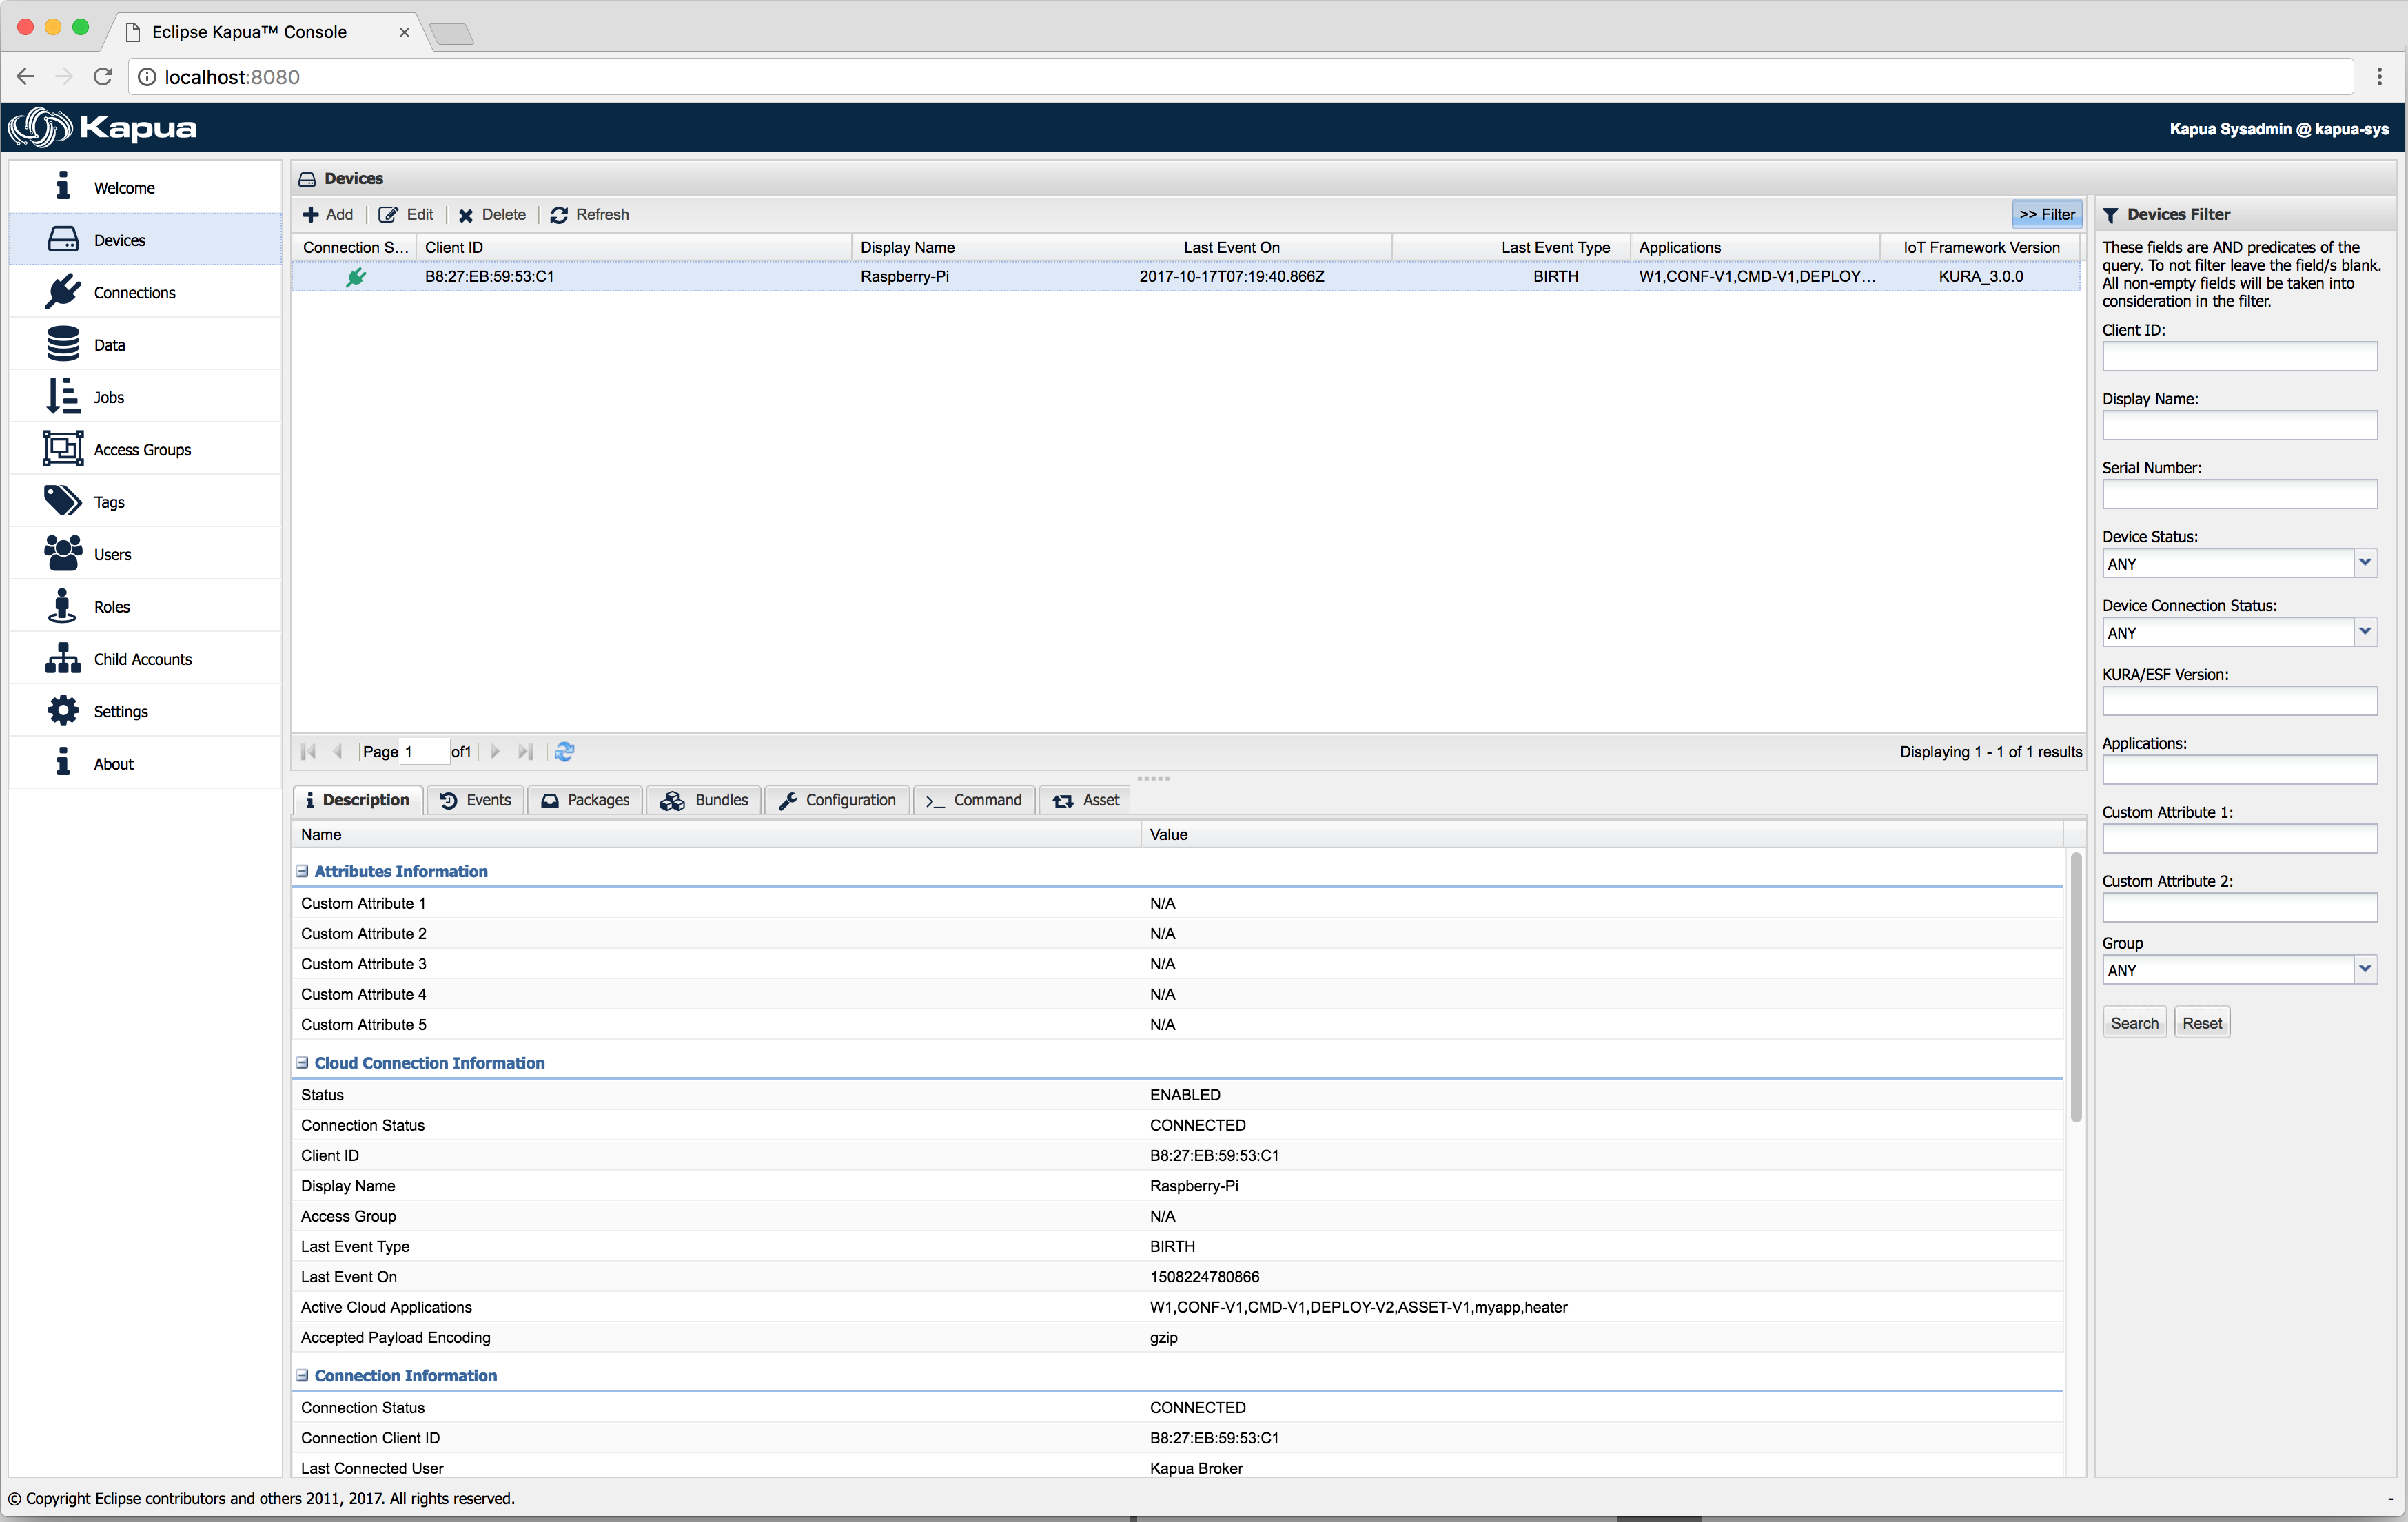2408x1522 pixels.
Task: Open the Child Accounts hierarchy icon
Action: 63,658
